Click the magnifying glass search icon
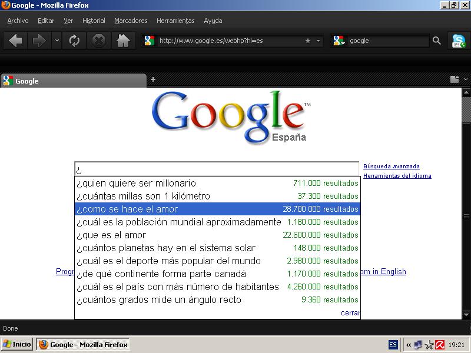Screen dimensions: 471x353 pos(436,41)
